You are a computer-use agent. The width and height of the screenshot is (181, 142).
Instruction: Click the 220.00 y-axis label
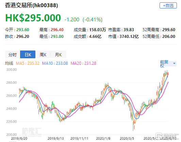(x=12, y=122)
